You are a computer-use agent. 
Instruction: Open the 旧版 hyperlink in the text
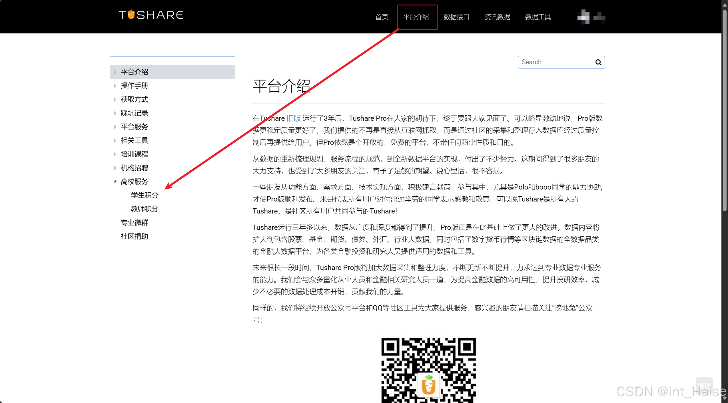[293, 118]
